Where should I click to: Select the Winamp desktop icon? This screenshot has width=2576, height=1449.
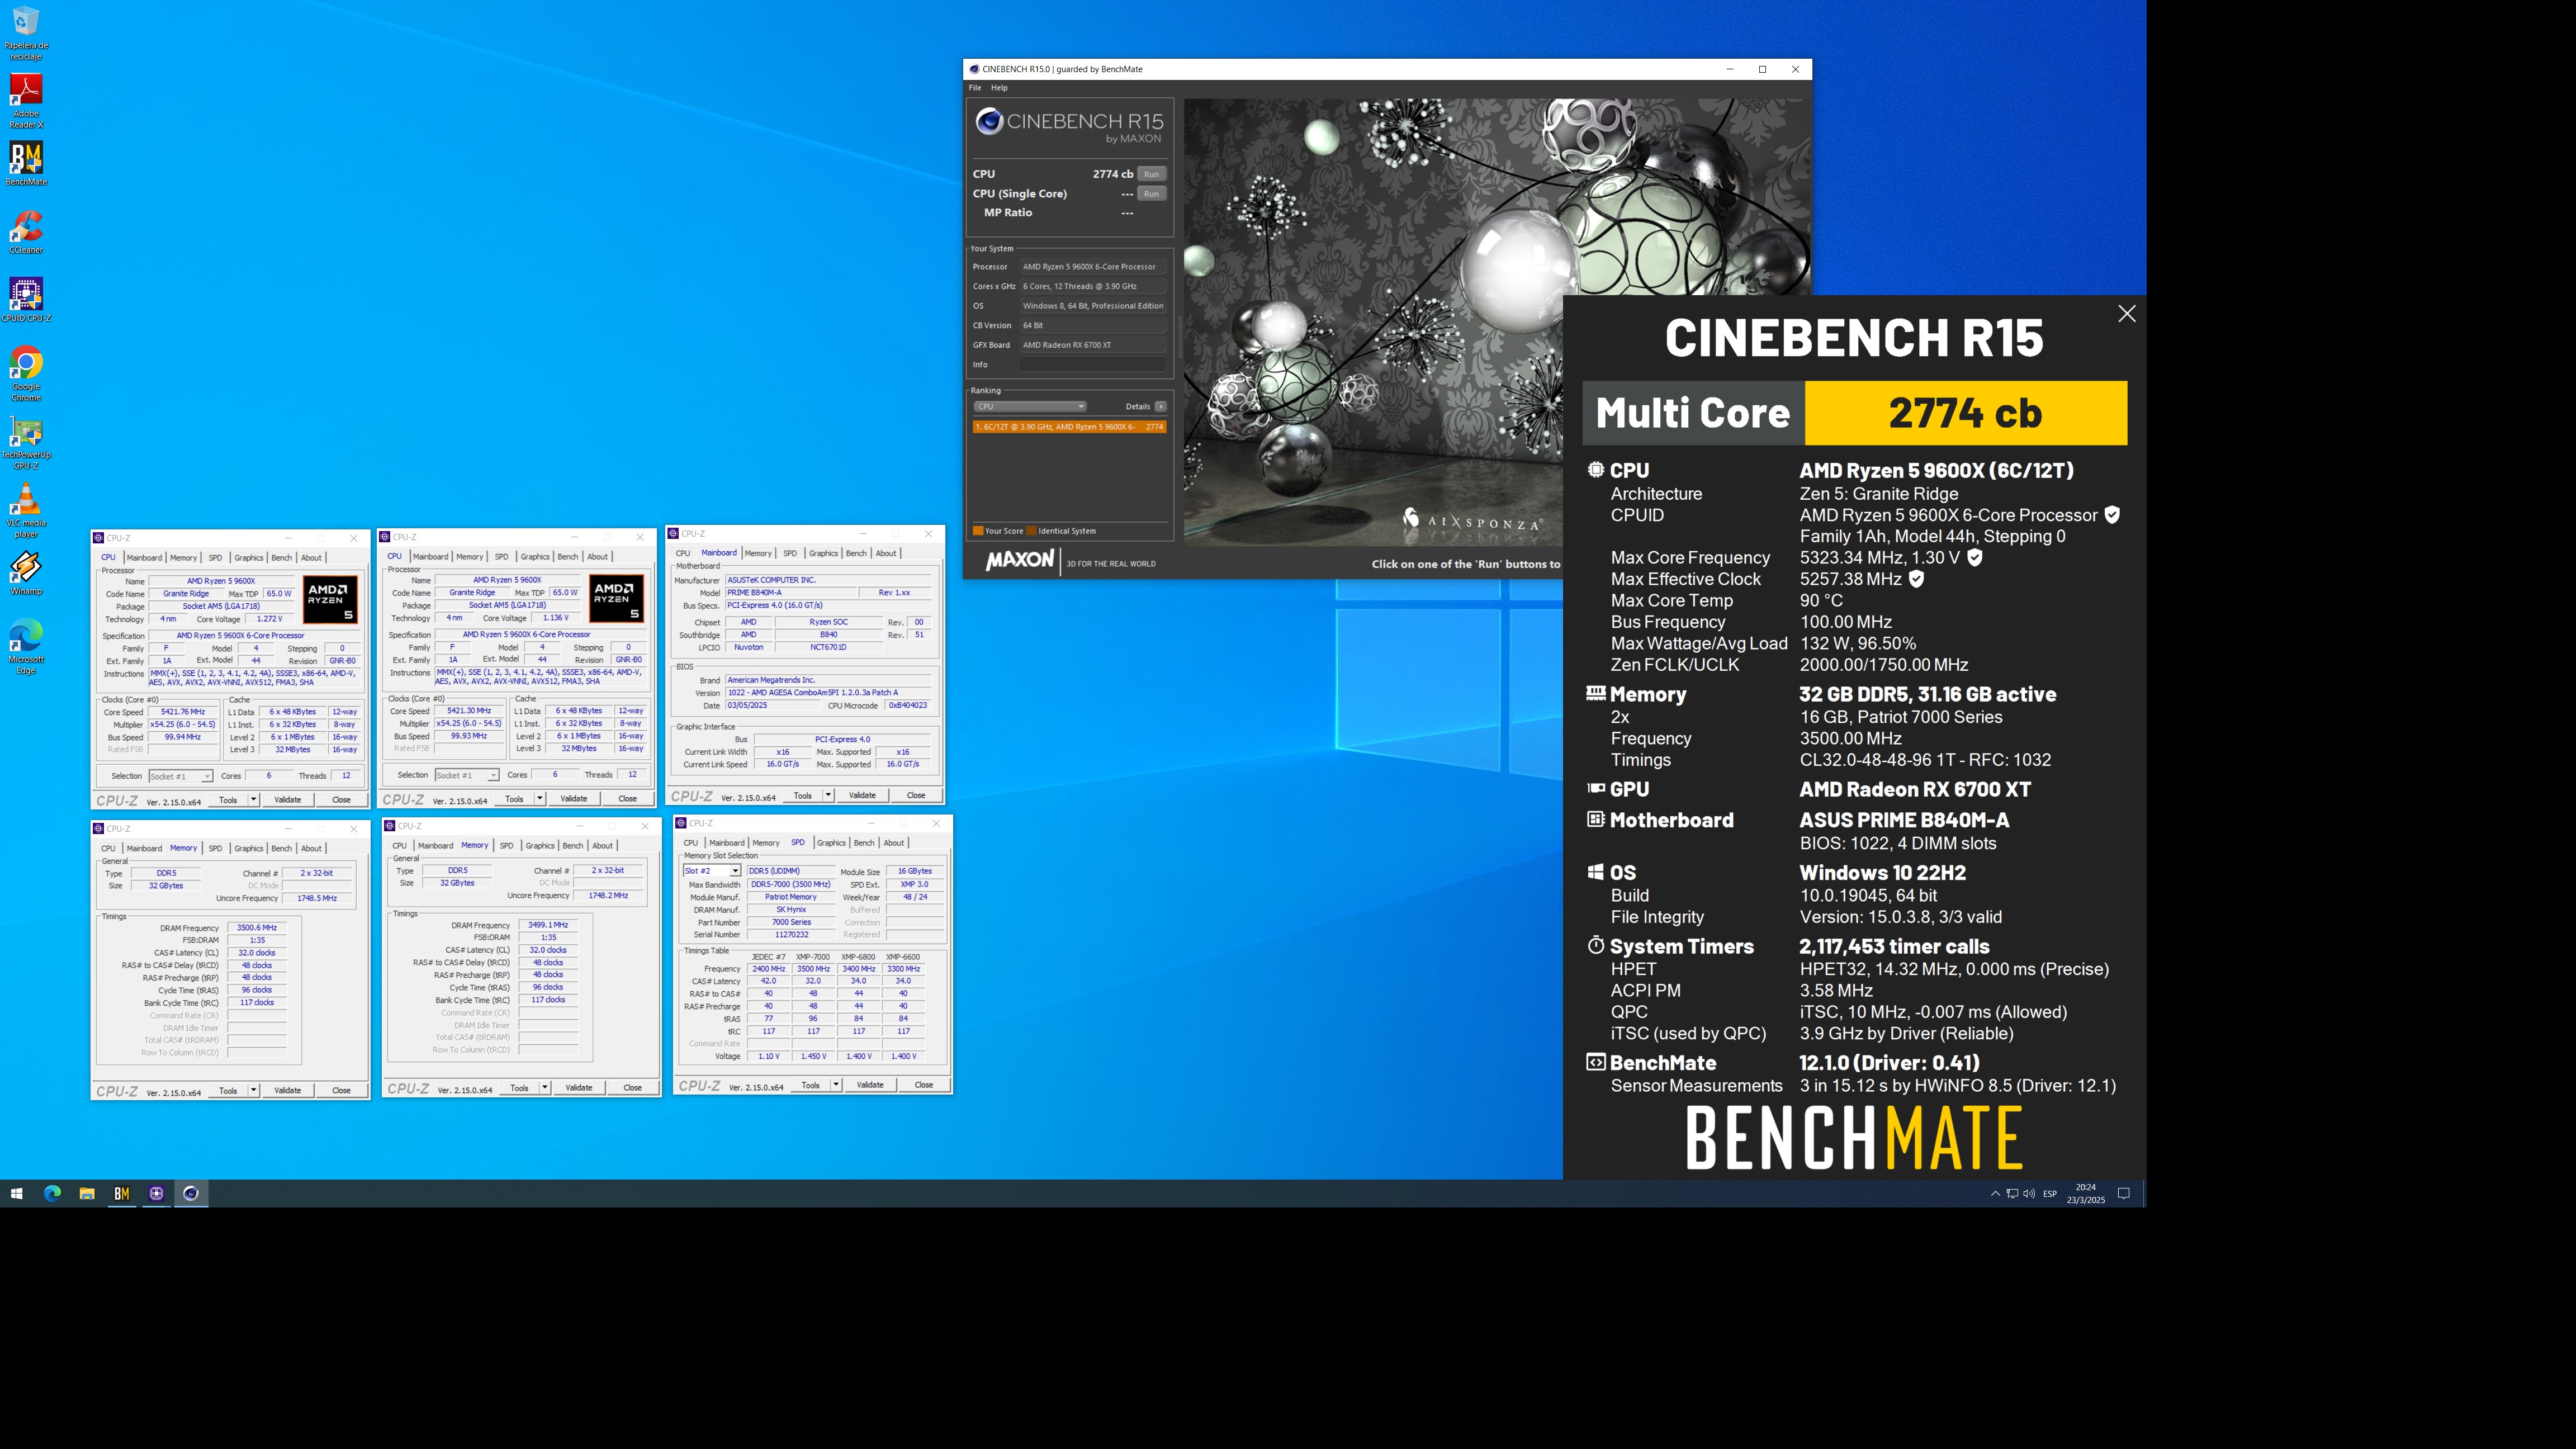[x=26, y=572]
